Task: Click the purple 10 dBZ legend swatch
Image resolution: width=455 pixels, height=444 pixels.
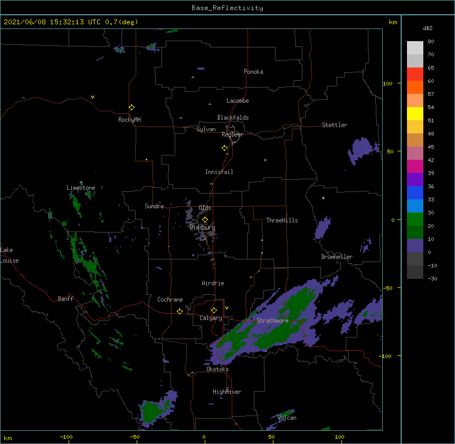Action: [415, 246]
